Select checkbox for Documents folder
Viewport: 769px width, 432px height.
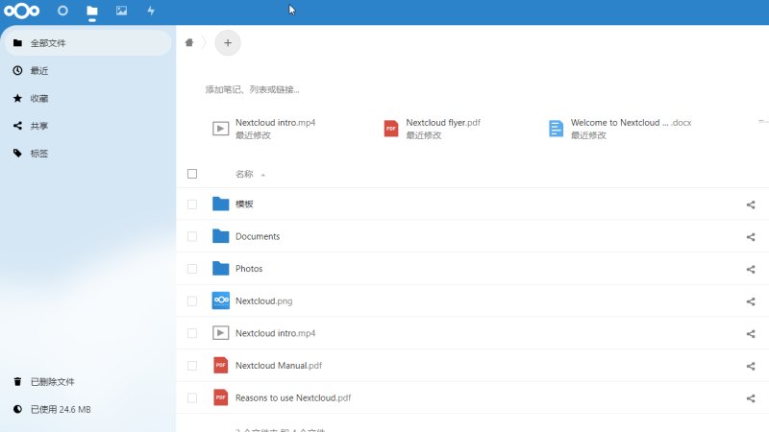(x=192, y=236)
